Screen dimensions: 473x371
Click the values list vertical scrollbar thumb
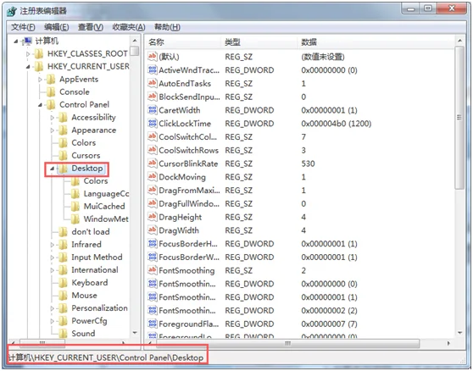click(459, 118)
